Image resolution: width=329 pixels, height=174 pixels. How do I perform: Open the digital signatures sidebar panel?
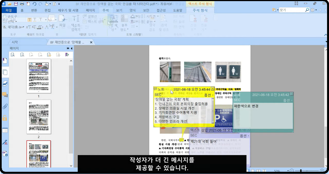point(5,142)
